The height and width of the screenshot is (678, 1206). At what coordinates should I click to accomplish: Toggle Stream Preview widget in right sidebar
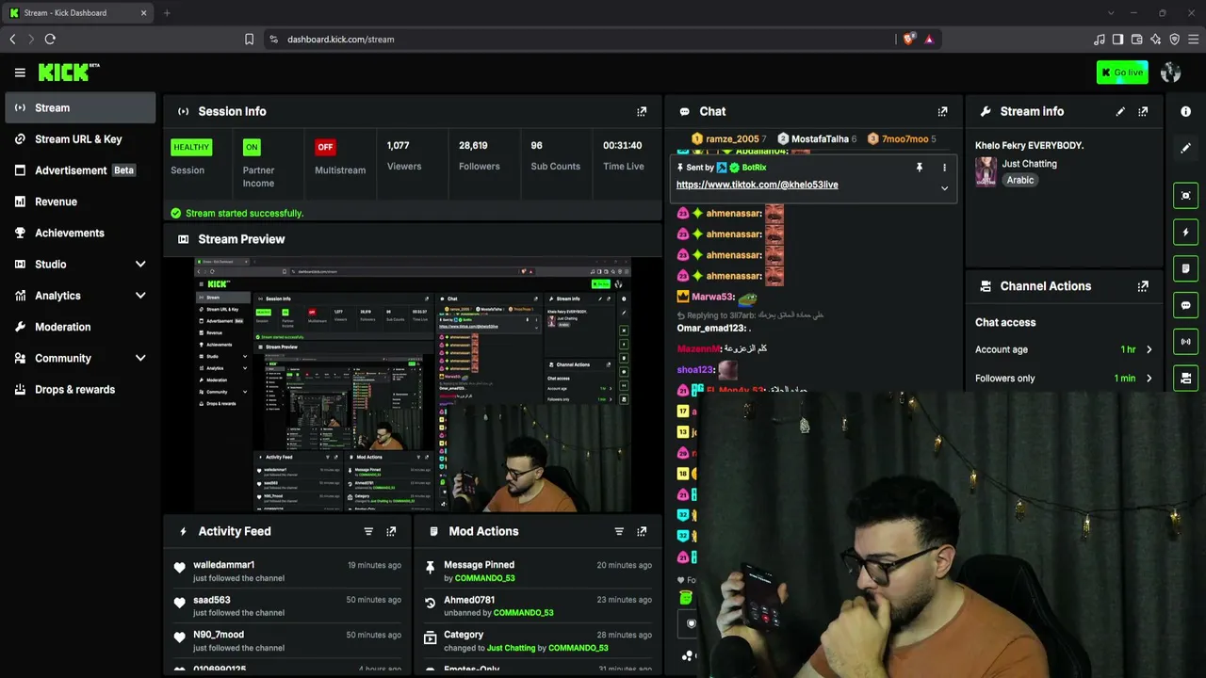[x=1185, y=196]
